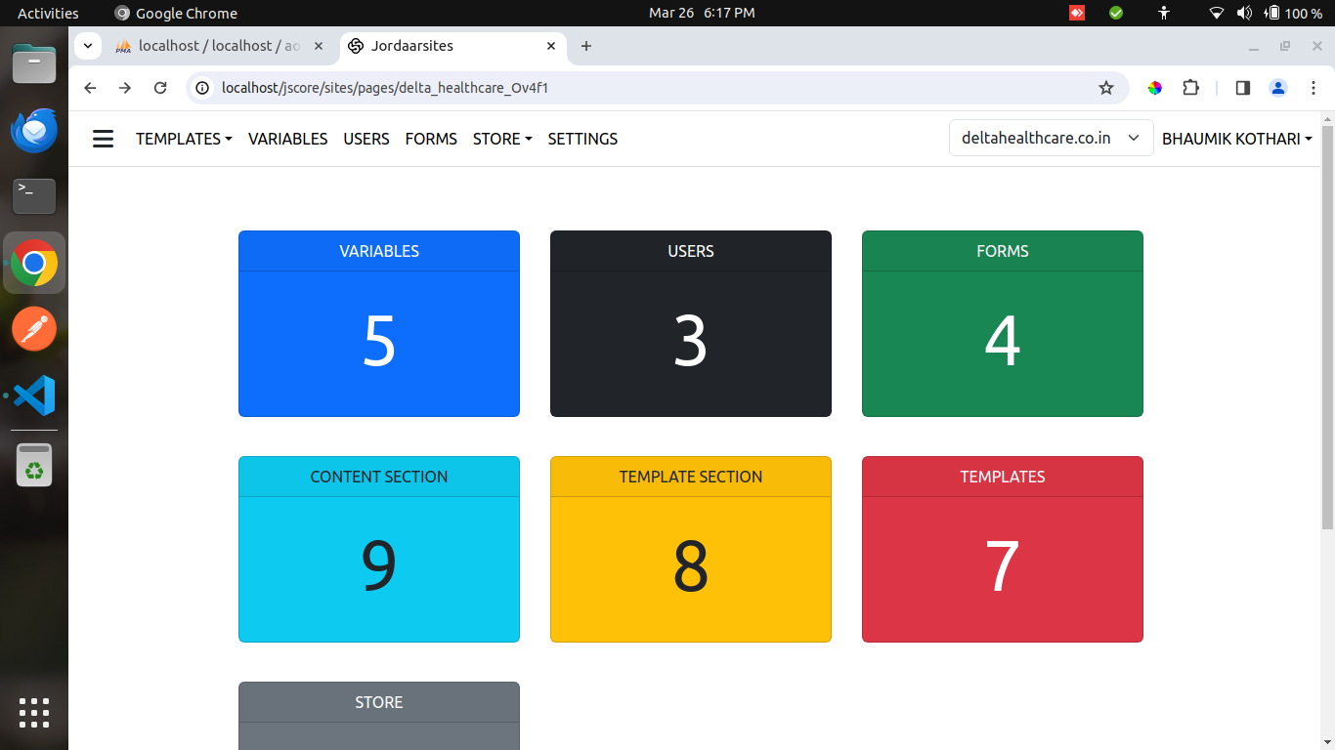Toggle Chrome side panel icon
Viewport: 1335px width, 750px height.
point(1242,88)
